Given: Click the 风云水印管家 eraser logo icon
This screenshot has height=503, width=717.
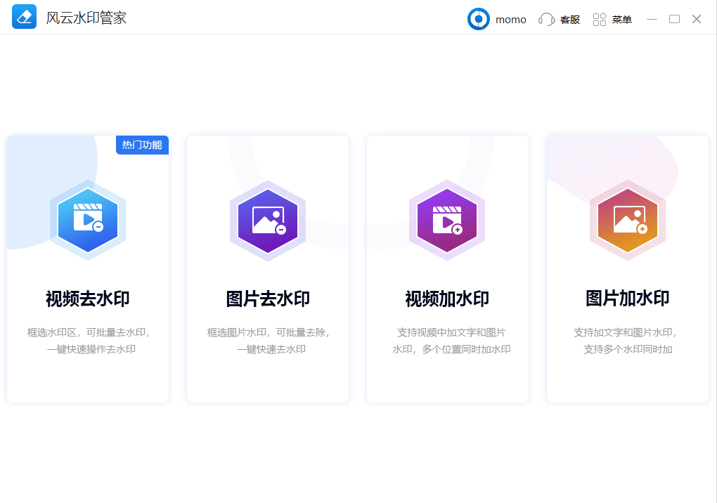Looking at the screenshot, I should 24,17.
